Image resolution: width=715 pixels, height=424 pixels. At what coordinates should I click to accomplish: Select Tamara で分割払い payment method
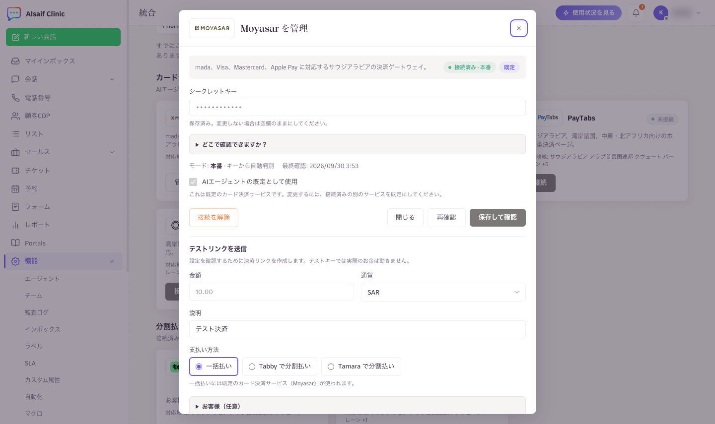click(x=361, y=366)
